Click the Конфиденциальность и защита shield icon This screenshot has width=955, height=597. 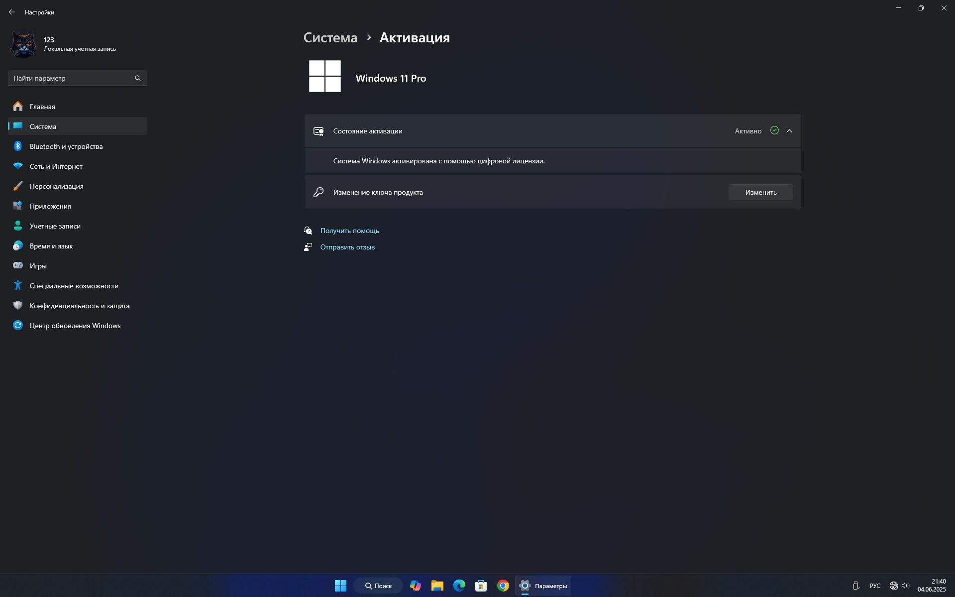click(18, 305)
